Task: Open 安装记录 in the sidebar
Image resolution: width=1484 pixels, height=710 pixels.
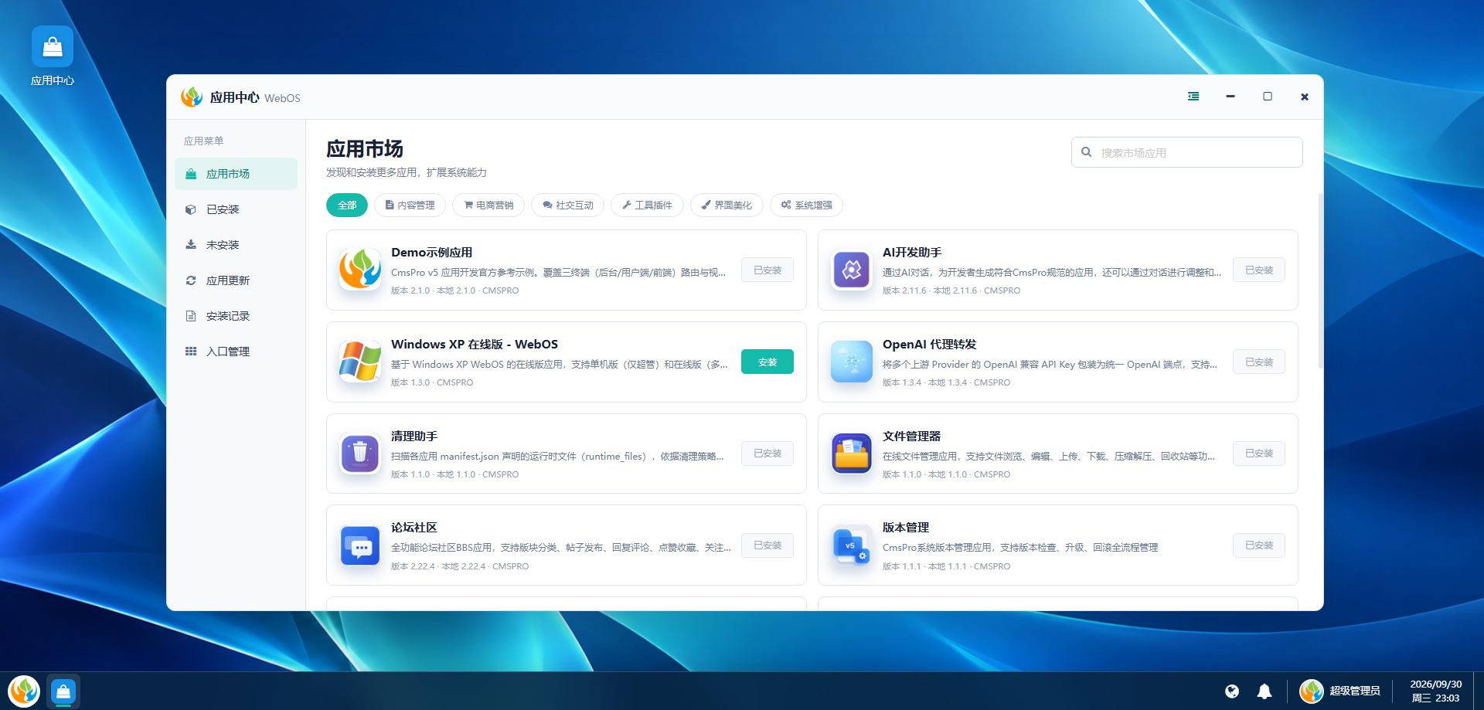Action: [236, 316]
